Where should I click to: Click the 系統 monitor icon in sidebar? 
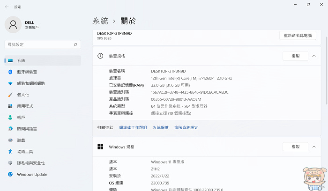(x=10, y=60)
